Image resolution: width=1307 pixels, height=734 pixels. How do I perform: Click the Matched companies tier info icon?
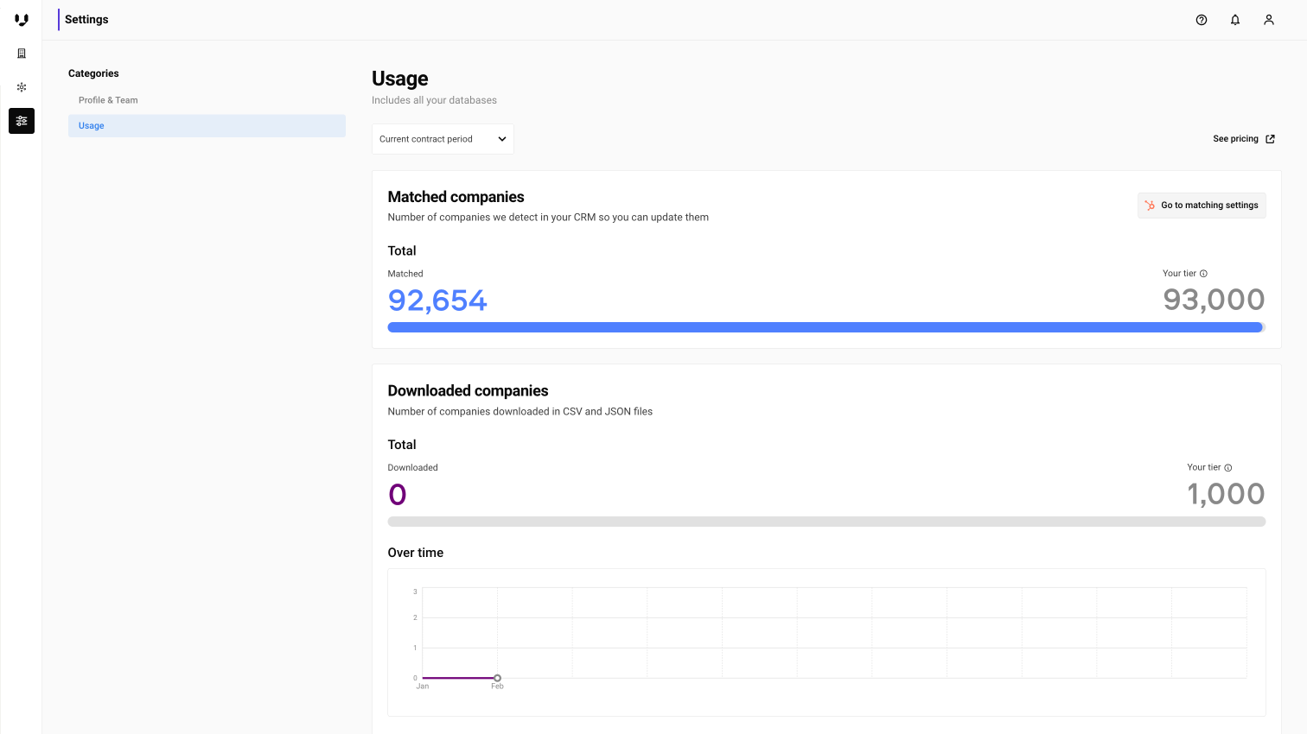(x=1203, y=274)
